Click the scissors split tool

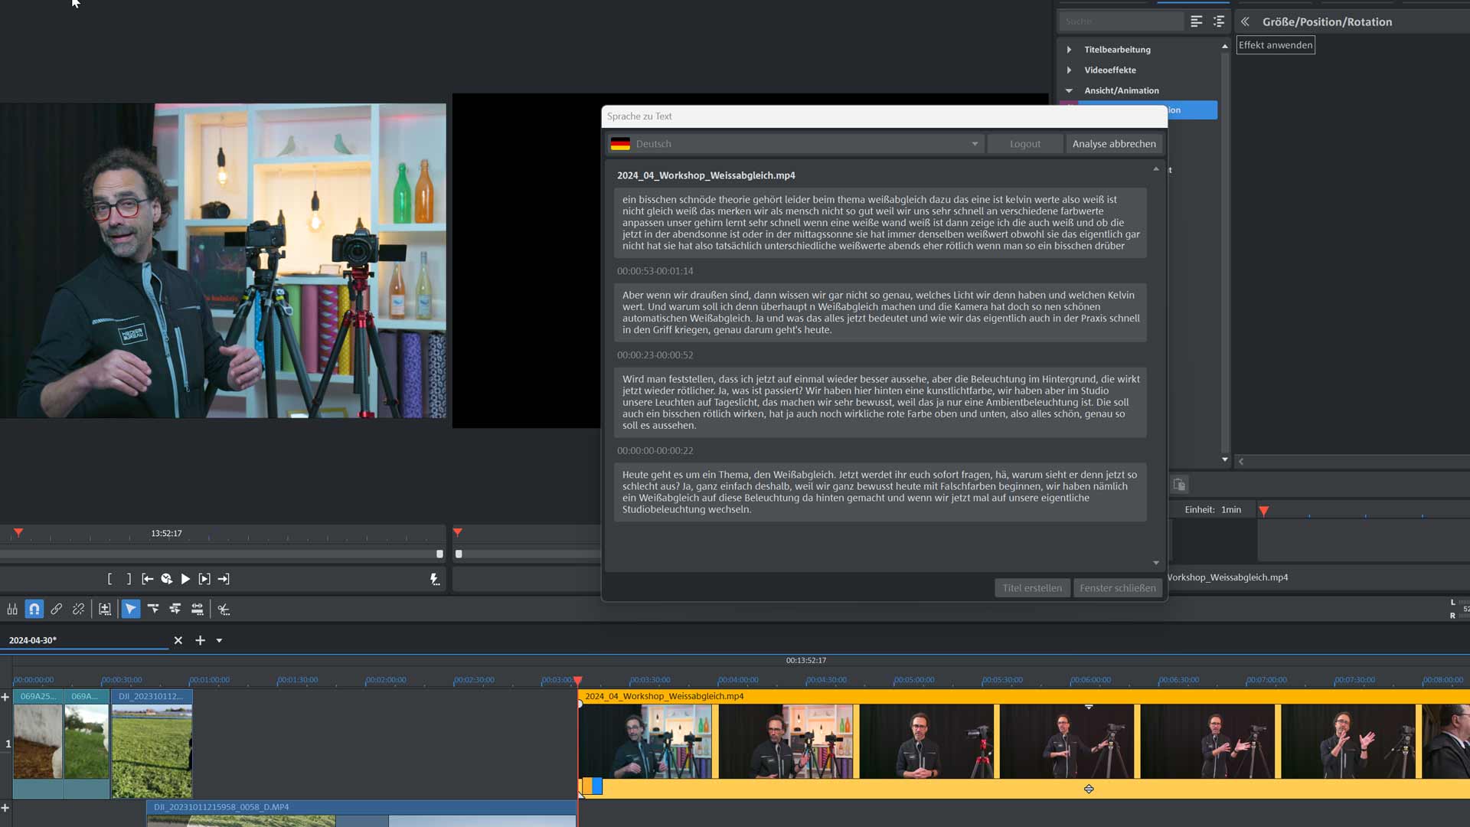(x=224, y=609)
